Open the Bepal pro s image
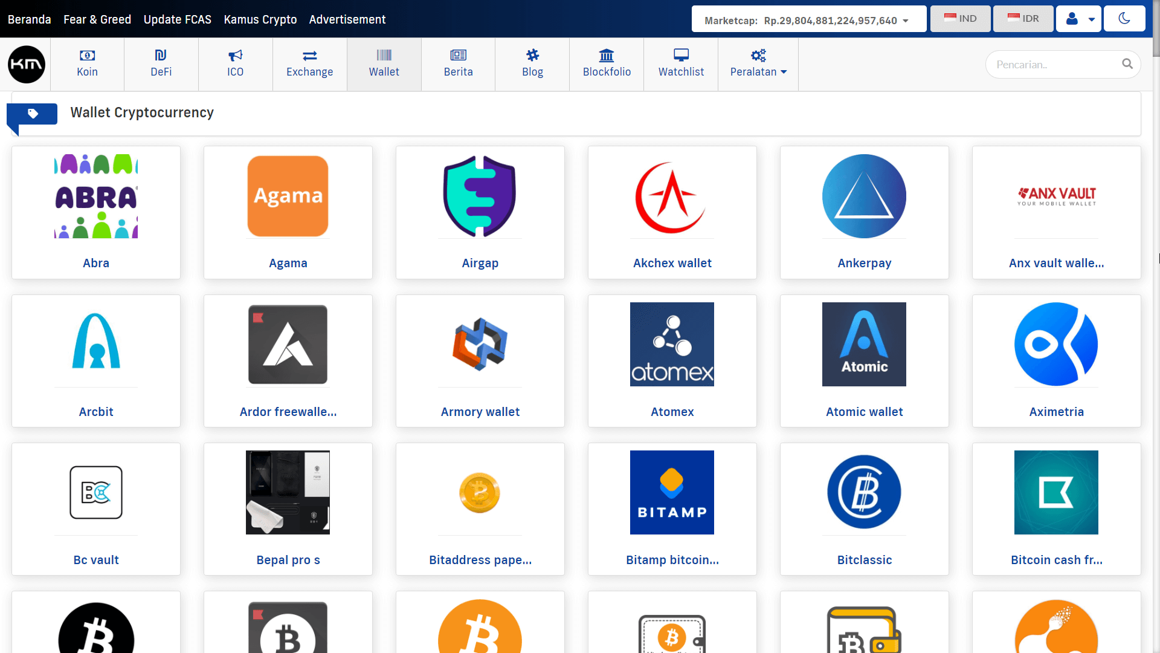The height and width of the screenshot is (653, 1160). point(288,492)
